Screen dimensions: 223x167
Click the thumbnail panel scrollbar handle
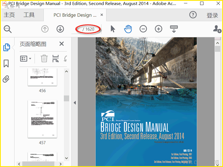point(66,98)
